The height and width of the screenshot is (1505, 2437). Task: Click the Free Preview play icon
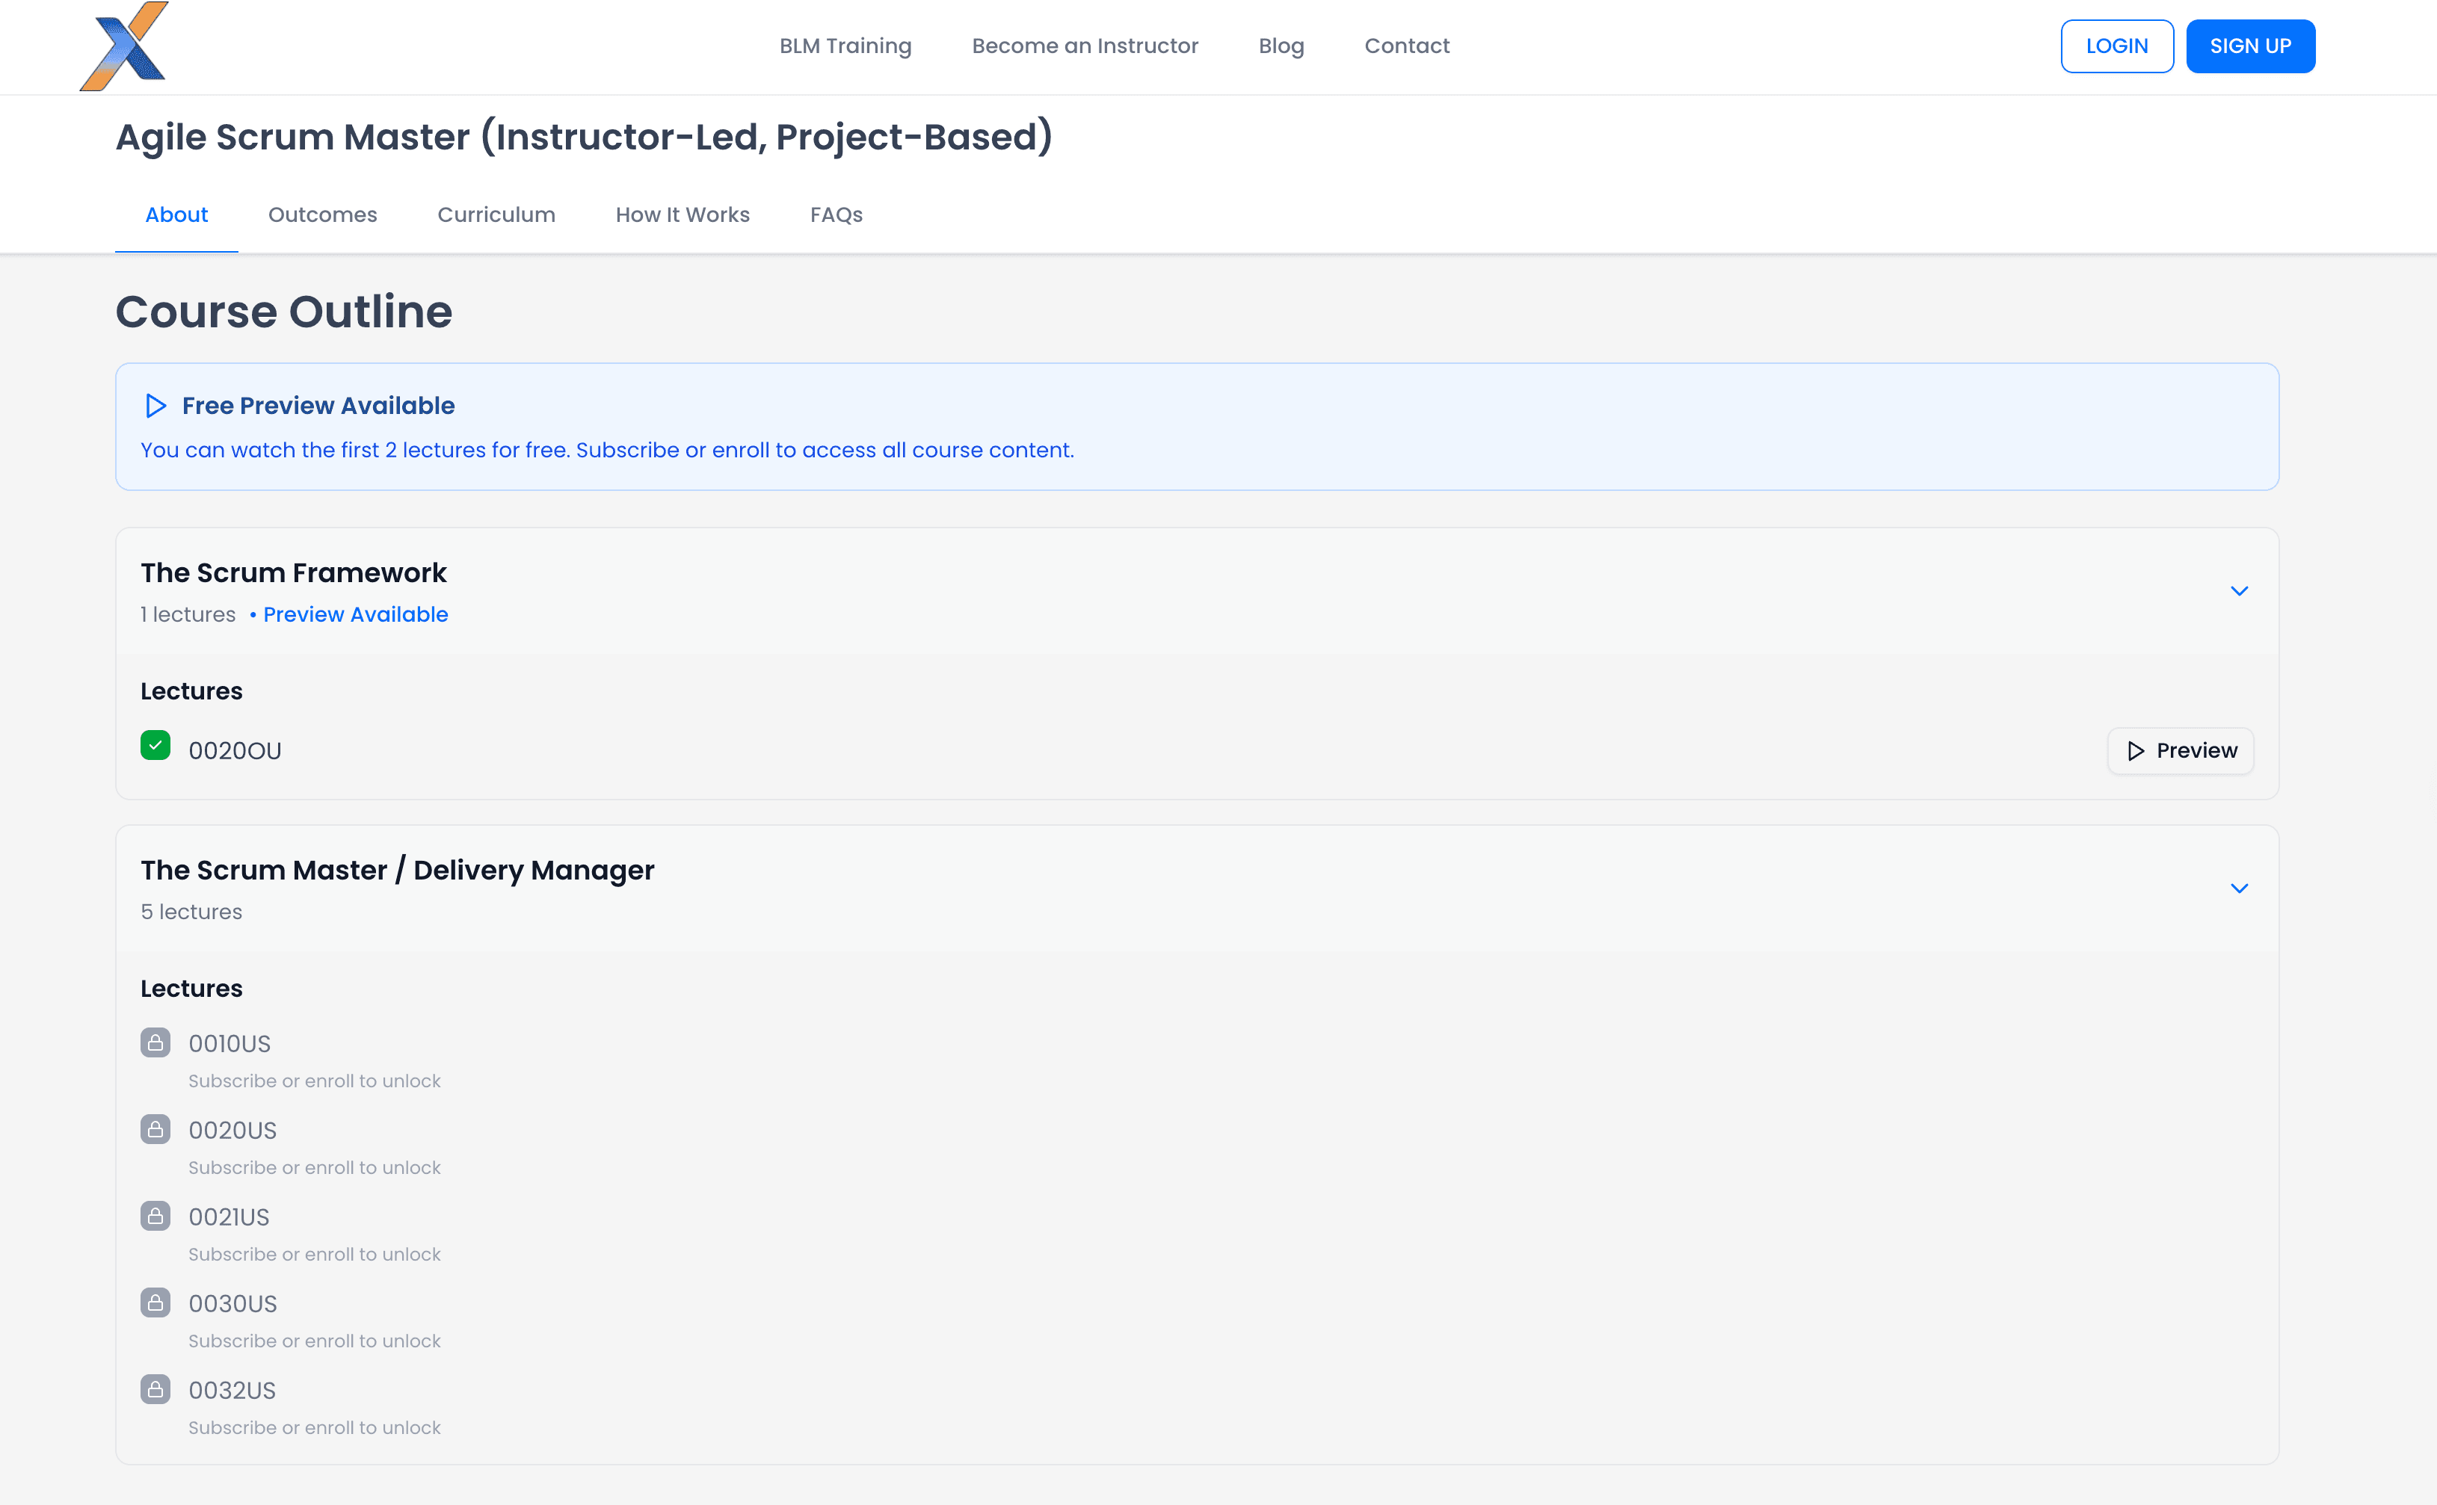click(x=155, y=406)
